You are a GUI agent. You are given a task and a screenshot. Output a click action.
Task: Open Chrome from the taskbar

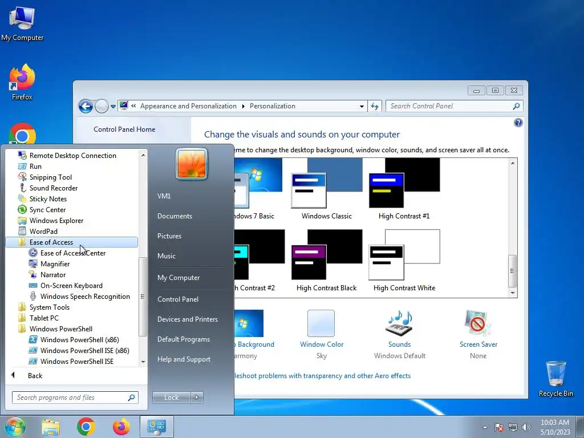[x=86, y=427]
